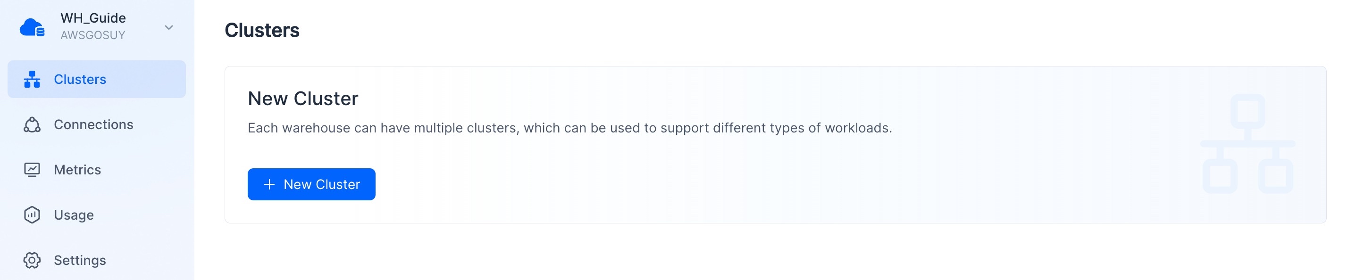The image size is (1356, 280).
Task: Click the New Cluster card title
Action: pos(303,99)
